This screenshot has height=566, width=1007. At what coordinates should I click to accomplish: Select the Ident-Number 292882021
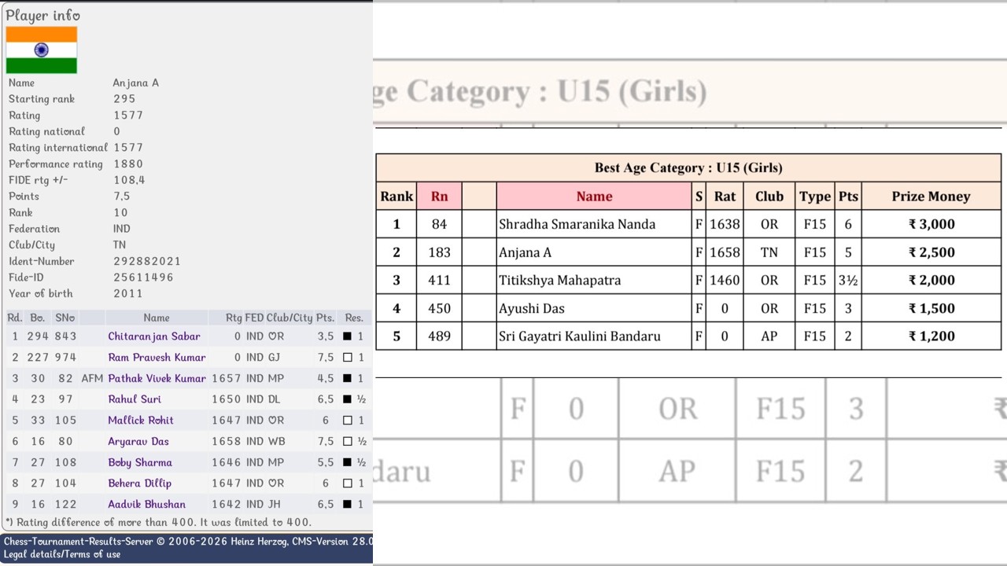147,261
